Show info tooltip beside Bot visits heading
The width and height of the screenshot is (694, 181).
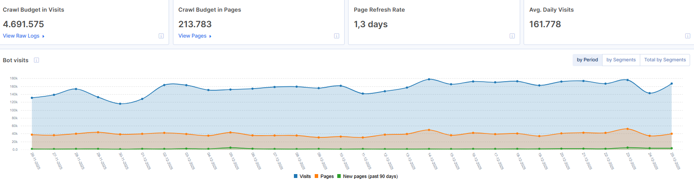[x=36, y=60]
